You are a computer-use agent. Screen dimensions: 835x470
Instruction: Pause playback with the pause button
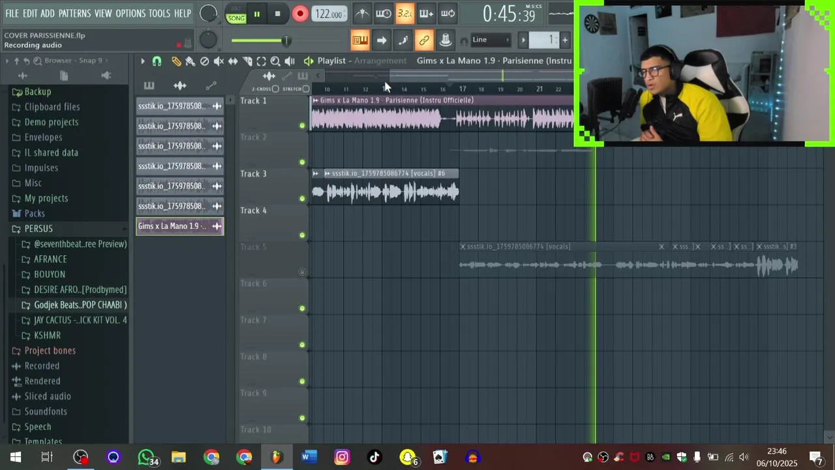pyautogui.click(x=257, y=14)
